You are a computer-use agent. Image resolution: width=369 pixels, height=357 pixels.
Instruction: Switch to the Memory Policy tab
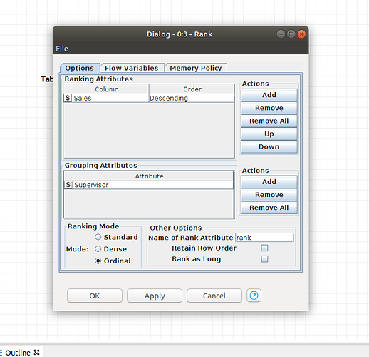coord(196,68)
